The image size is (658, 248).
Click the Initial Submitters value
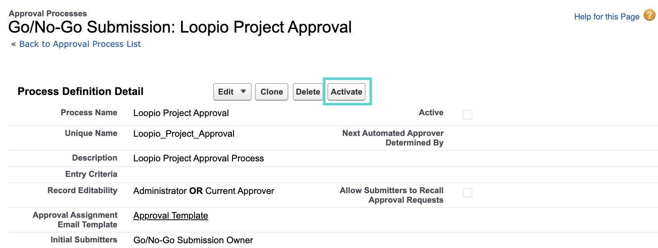point(193,240)
